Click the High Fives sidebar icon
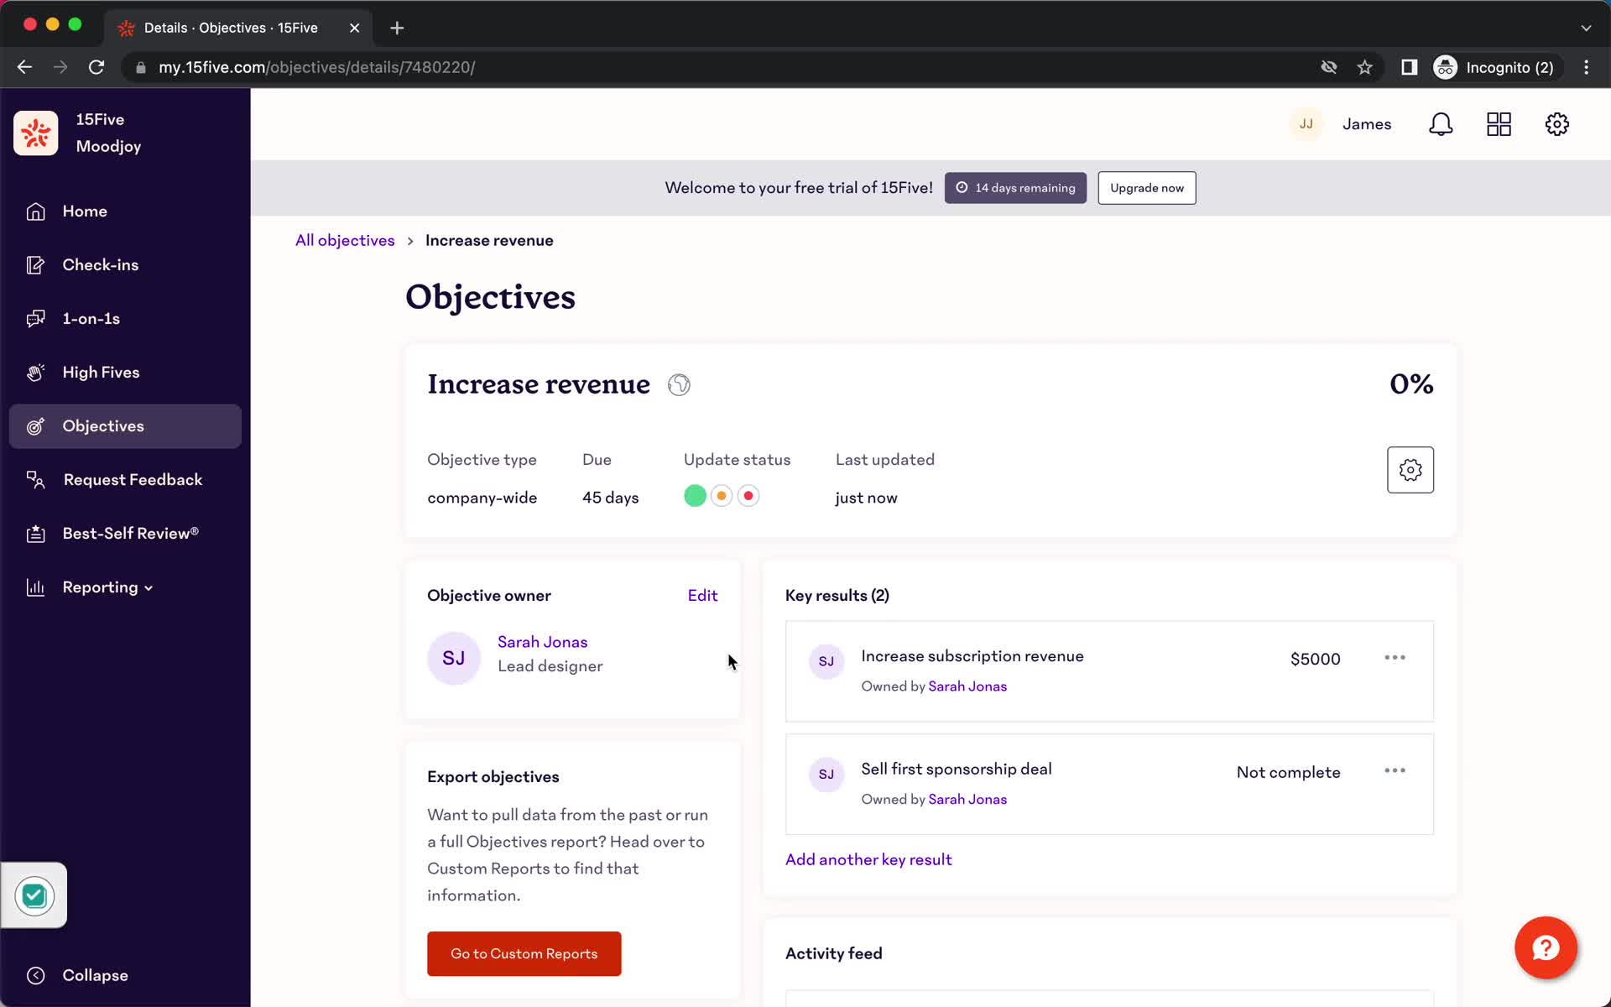 coord(34,371)
